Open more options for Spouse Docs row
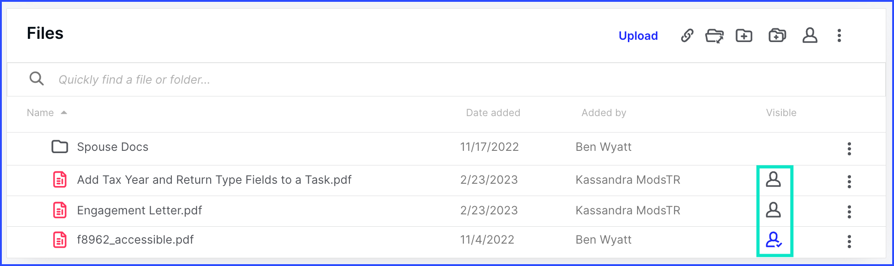 click(849, 149)
